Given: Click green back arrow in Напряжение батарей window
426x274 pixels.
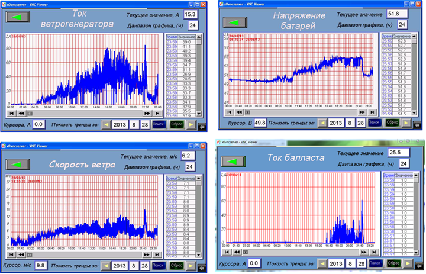Looking at the screenshot, I should point(235,22).
